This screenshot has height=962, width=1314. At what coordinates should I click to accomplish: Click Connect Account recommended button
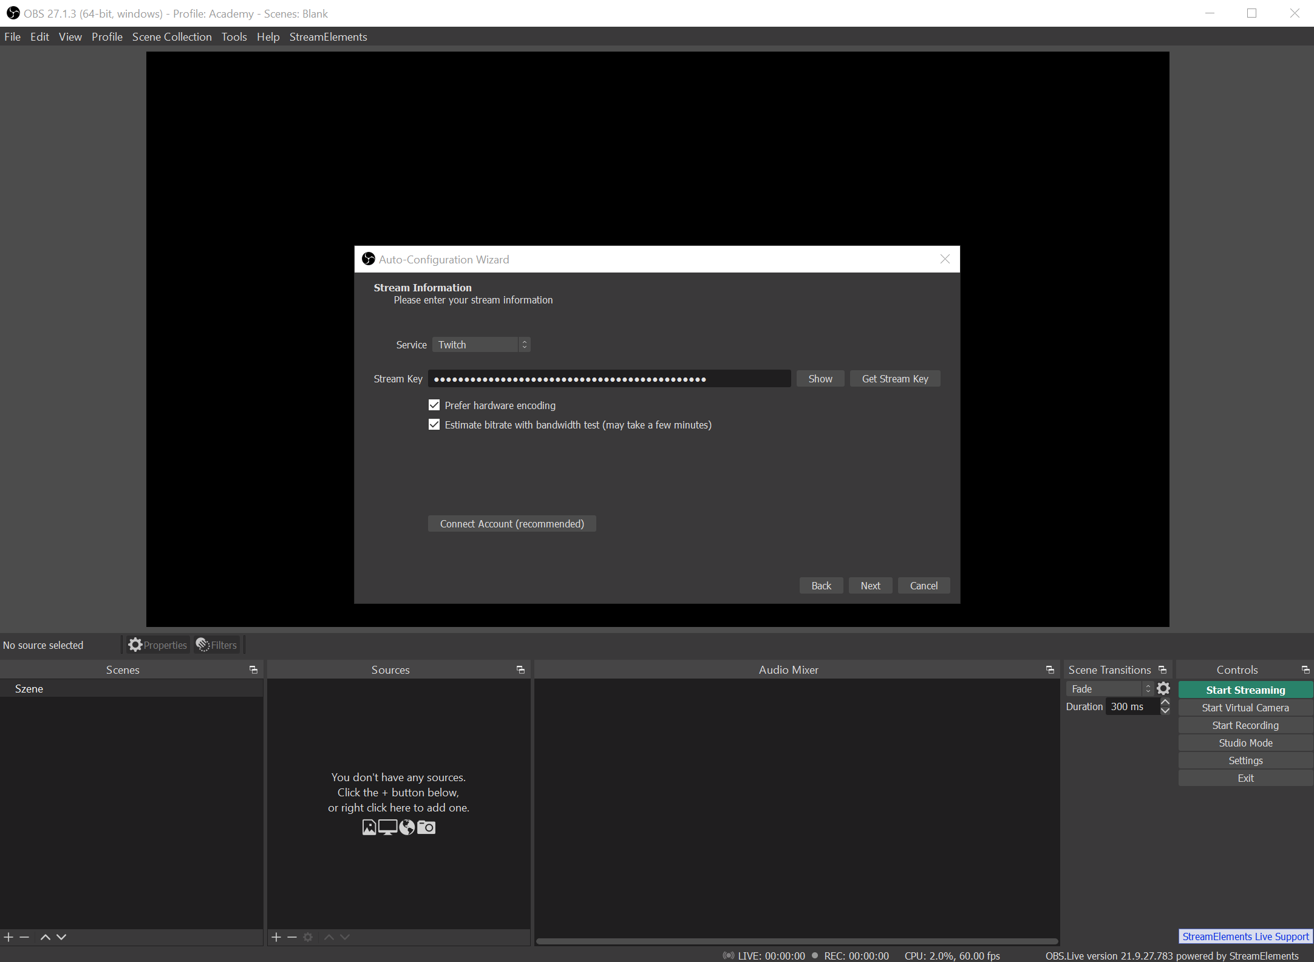pyautogui.click(x=511, y=523)
